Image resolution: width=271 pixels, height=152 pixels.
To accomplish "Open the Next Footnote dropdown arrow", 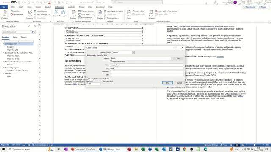I will click(49, 15).
